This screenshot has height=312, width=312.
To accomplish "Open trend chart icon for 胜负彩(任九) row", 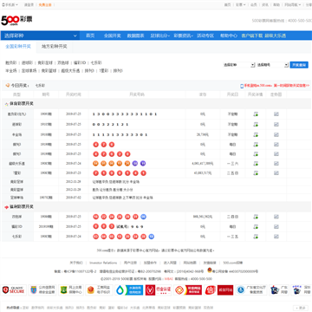I will click(276, 114).
